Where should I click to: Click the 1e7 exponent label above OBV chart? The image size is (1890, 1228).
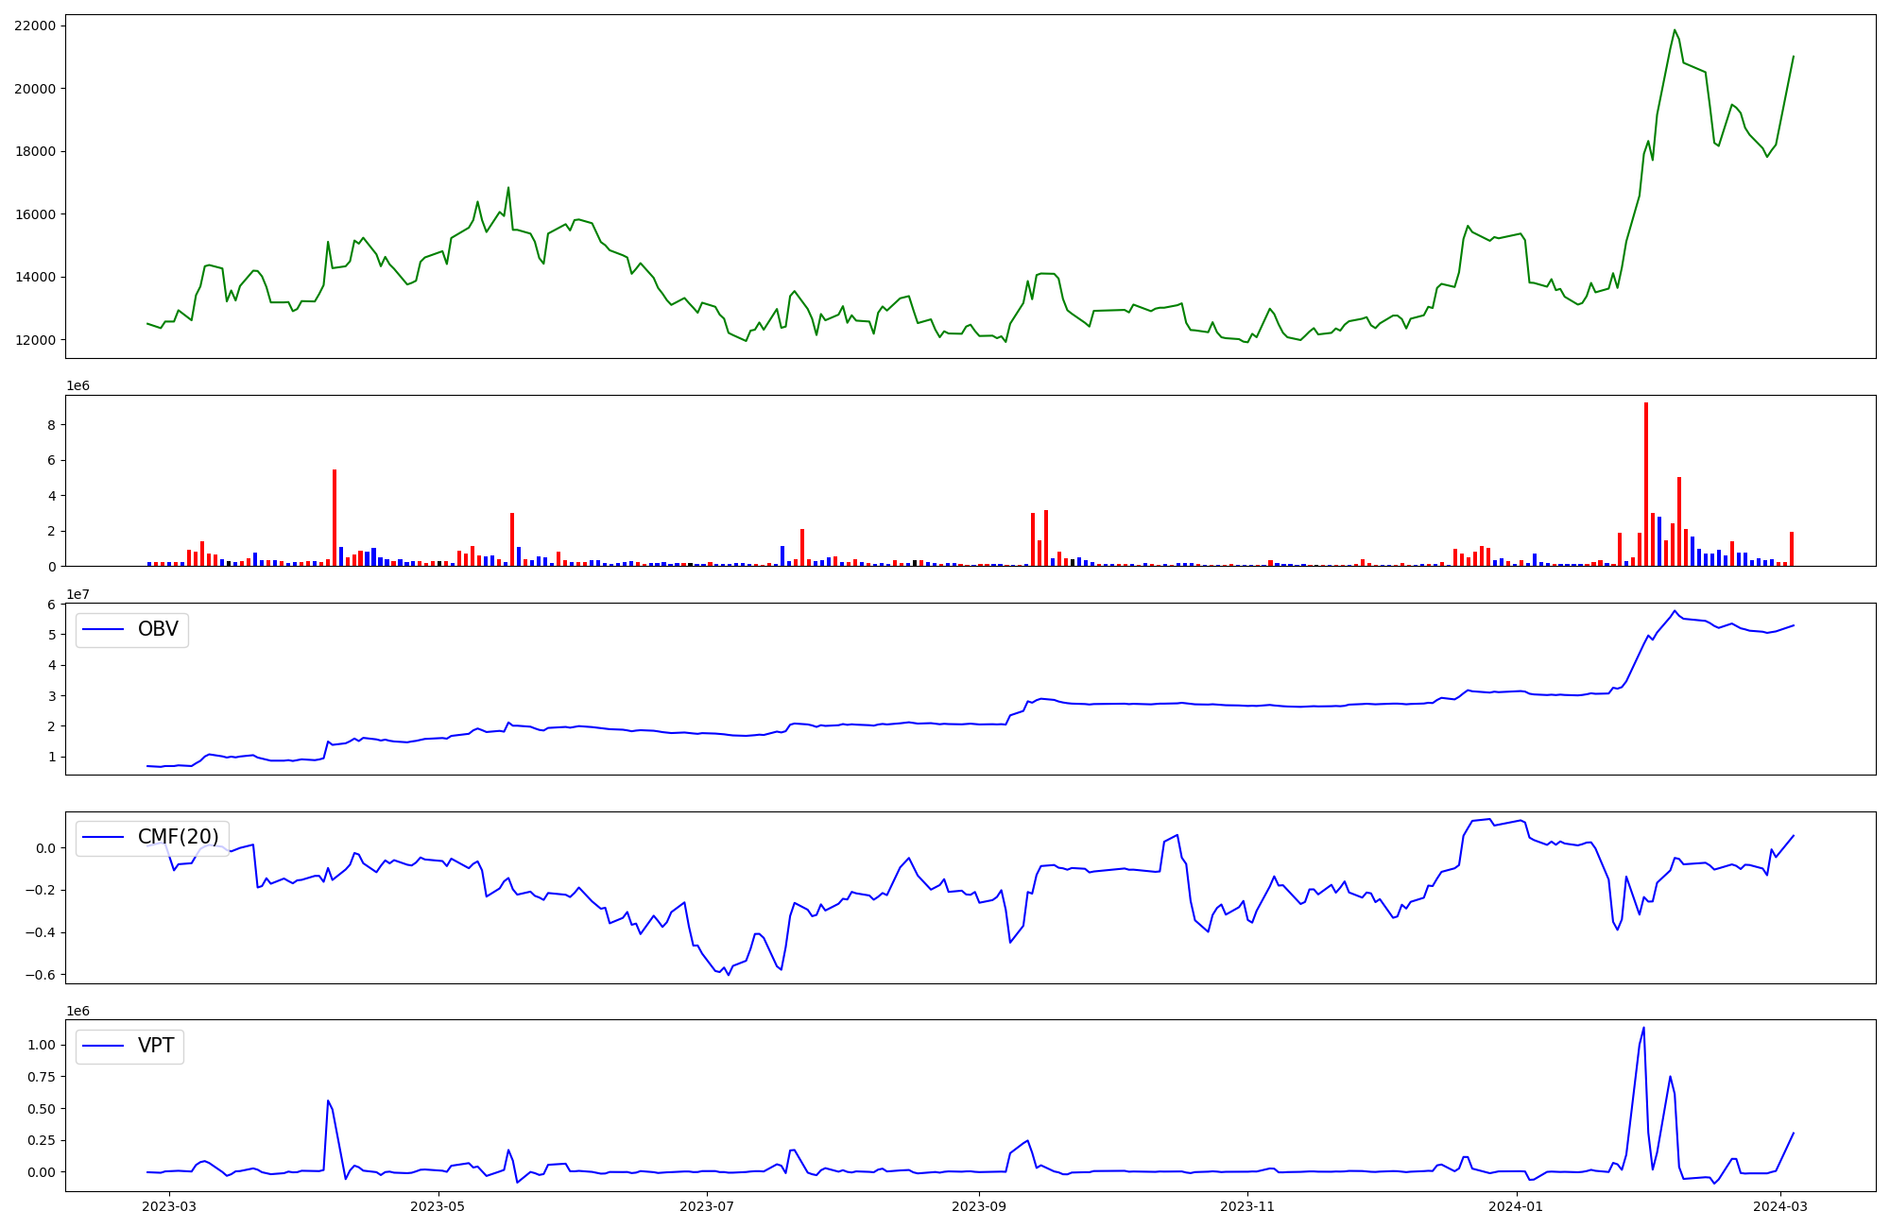77,594
